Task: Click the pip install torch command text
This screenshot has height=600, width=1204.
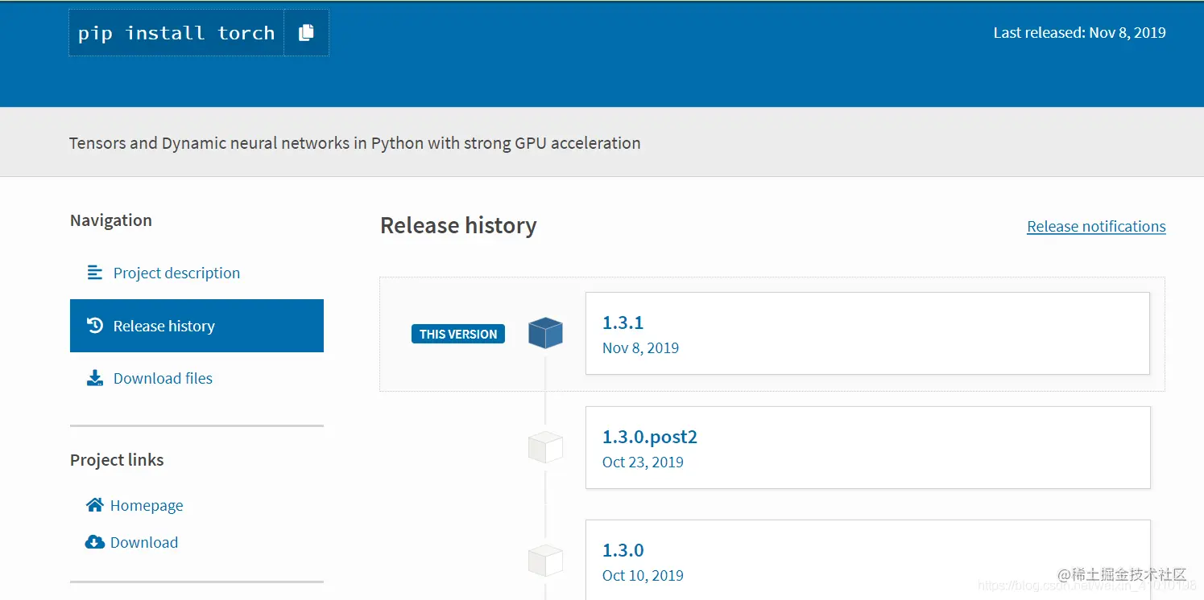Action: pyautogui.click(x=176, y=33)
